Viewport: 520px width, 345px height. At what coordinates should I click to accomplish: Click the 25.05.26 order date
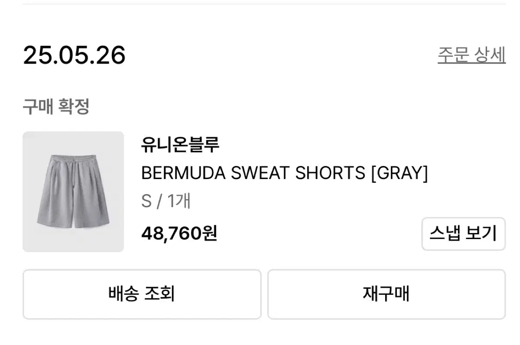click(74, 56)
